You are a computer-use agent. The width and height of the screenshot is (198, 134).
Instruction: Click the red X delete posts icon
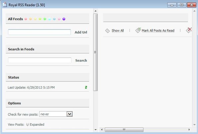click(x=189, y=30)
